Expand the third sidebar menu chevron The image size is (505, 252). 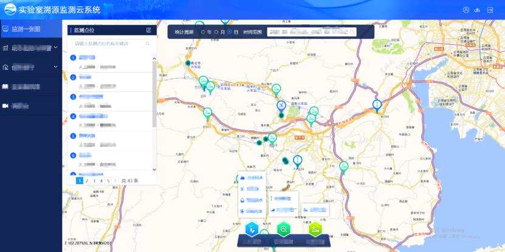pos(56,67)
